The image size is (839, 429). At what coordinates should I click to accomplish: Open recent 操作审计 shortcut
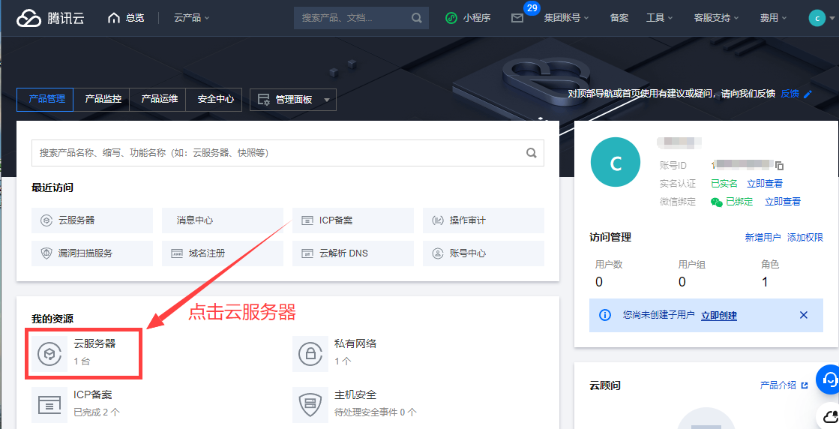483,220
